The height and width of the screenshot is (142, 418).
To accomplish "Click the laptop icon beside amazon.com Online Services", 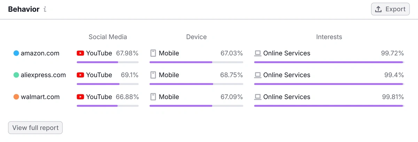I will click(x=258, y=53).
